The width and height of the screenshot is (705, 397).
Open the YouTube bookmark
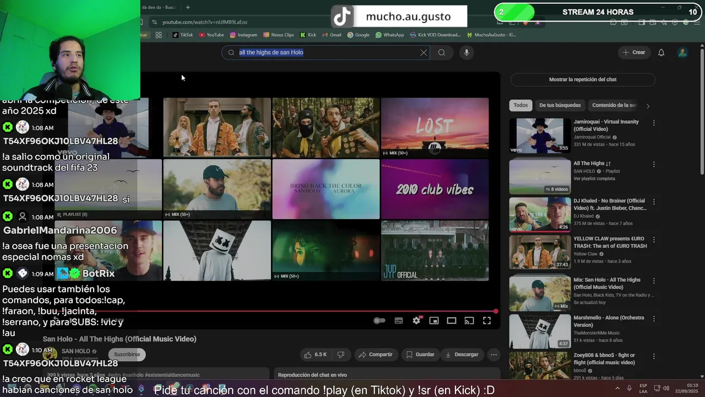(x=211, y=35)
